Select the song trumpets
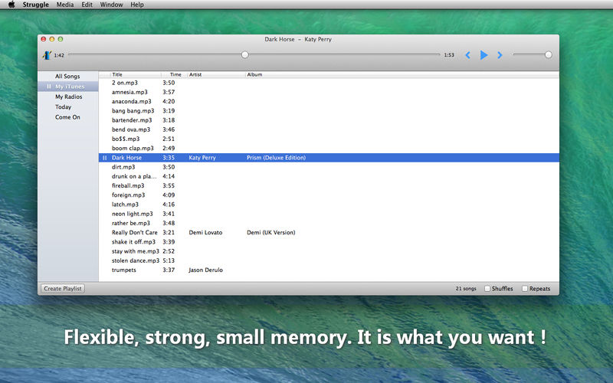Image resolution: width=613 pixels, height=383 pixels. [124, 270]
